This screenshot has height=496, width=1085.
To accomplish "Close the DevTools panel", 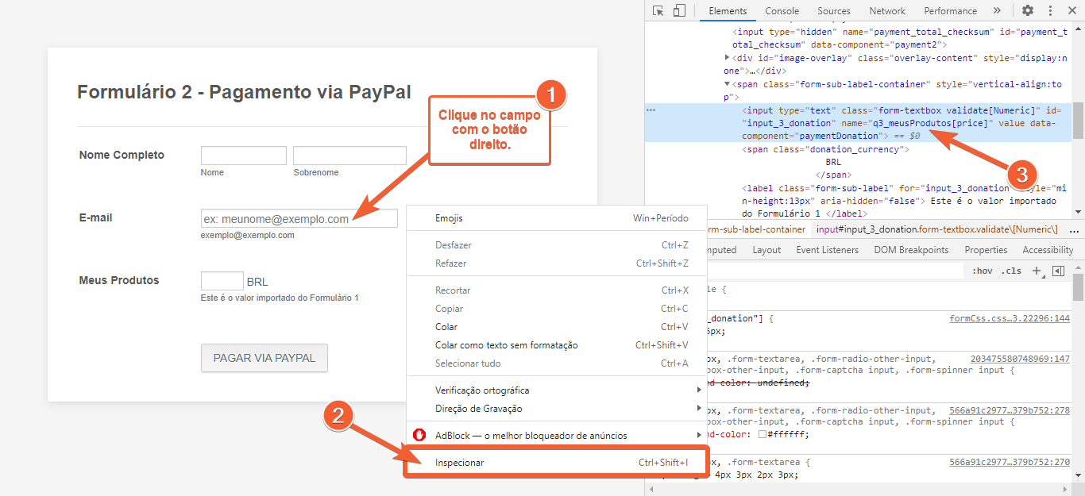I will click(x=1071, y=11).
